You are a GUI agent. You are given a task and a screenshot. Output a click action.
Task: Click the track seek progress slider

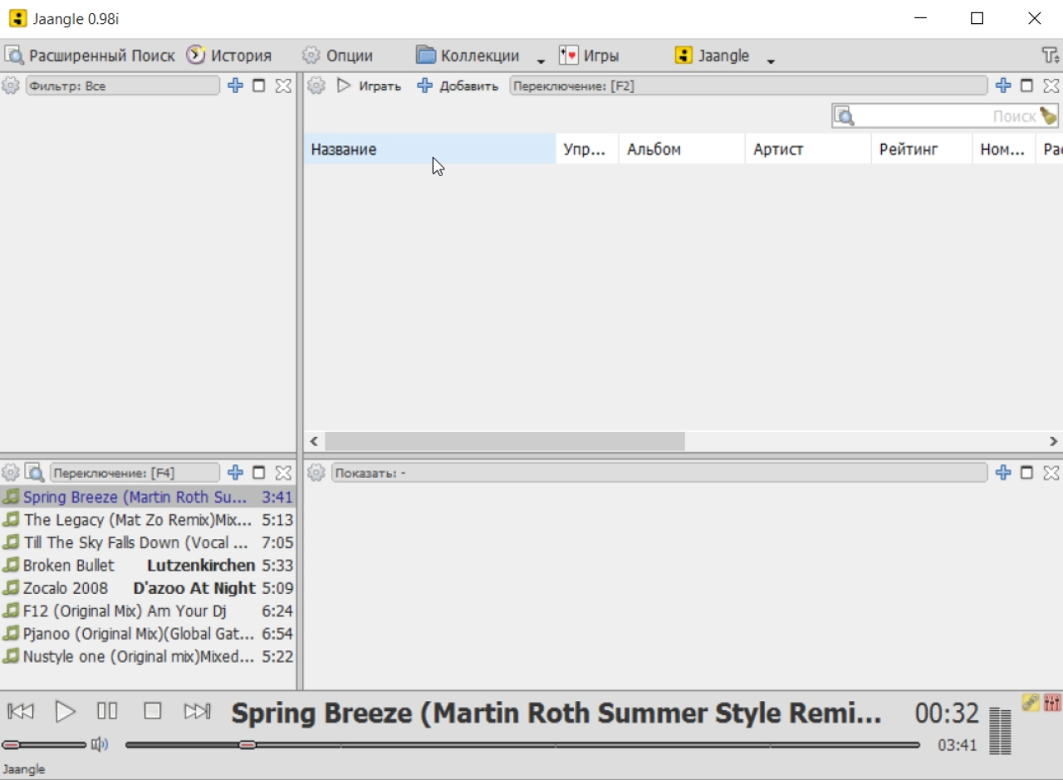point(522,745)
